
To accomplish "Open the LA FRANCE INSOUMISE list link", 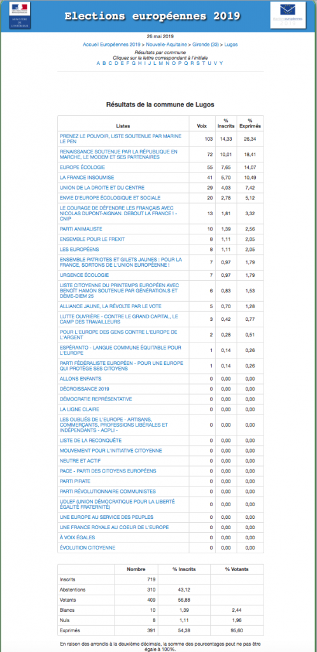I will 85,178.
